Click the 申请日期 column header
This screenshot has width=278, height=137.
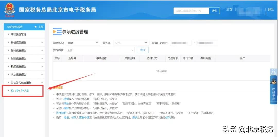tap(129, 58)
